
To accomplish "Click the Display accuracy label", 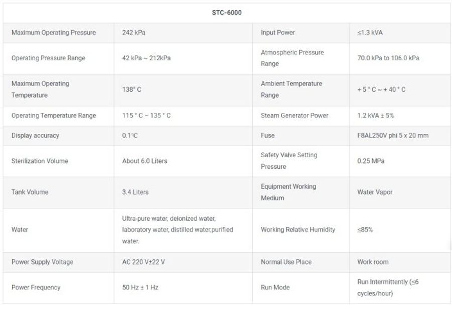I will (x=35, y=136).
